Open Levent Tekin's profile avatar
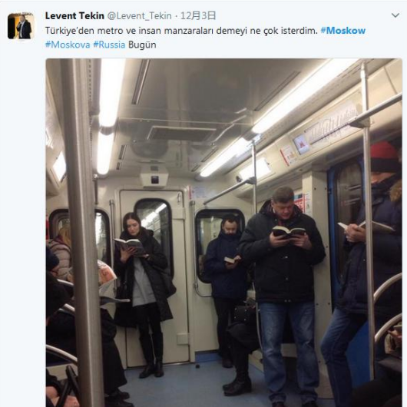Screen dimensions: 407x407 pos(21,26)
